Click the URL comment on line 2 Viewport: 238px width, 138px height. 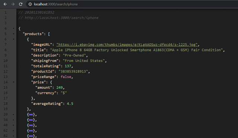pyautogui.click(x=58, y=18)
